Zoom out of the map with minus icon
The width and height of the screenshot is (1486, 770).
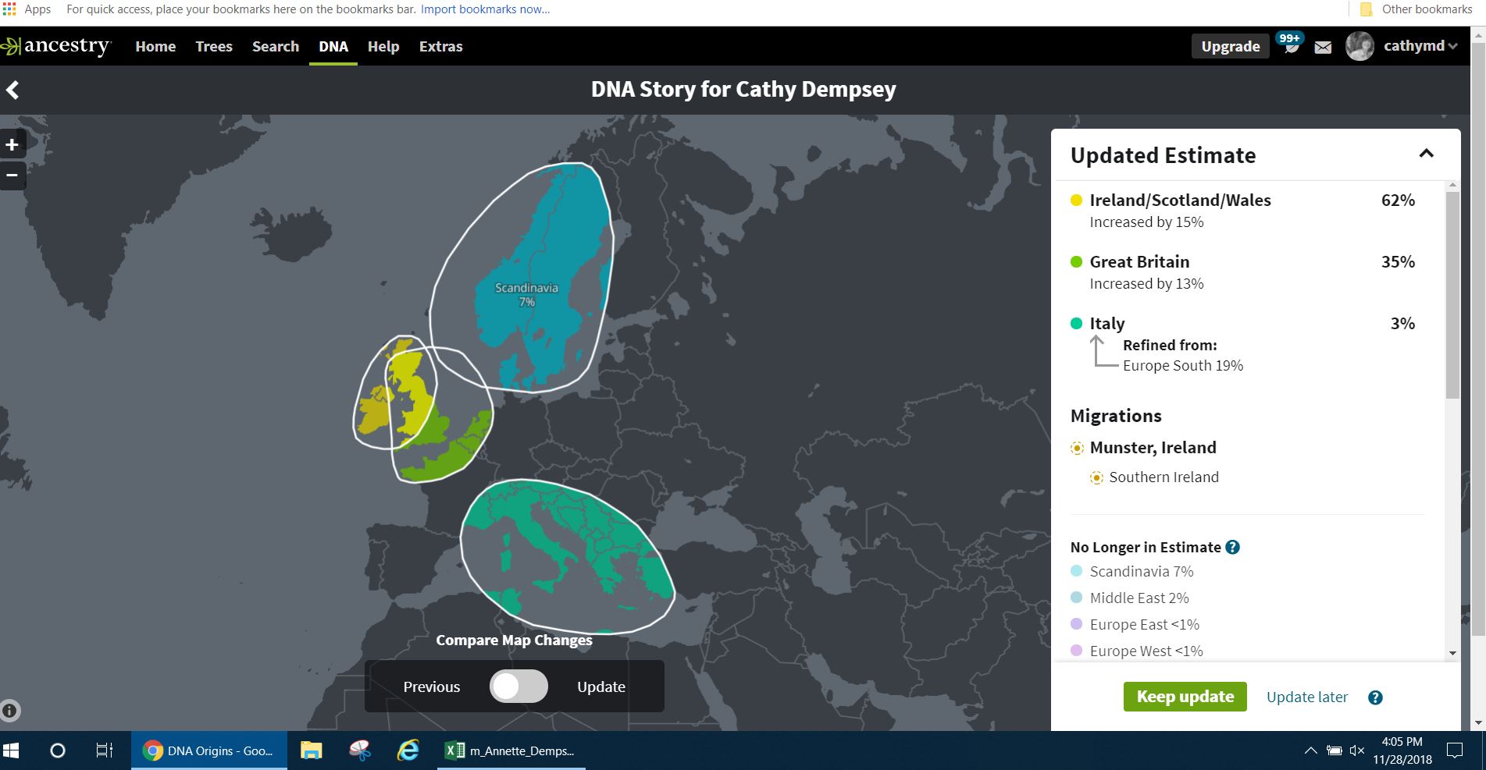pos(12,175)
